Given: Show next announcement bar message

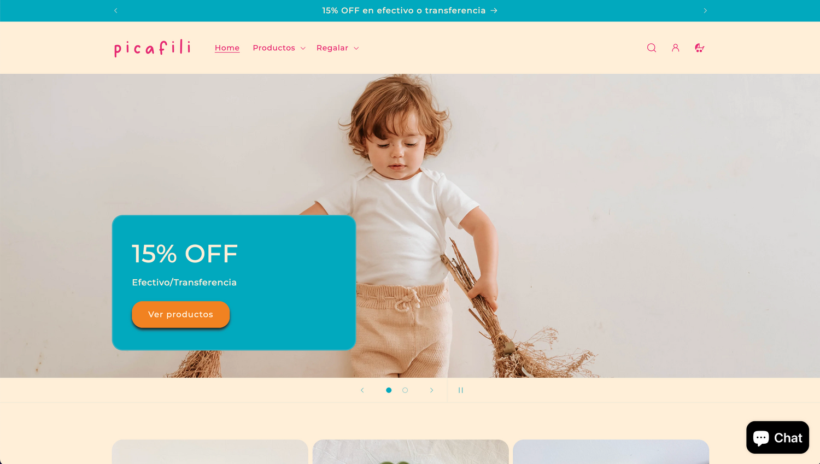Looking at the screenshot, I should coord(705,10).
